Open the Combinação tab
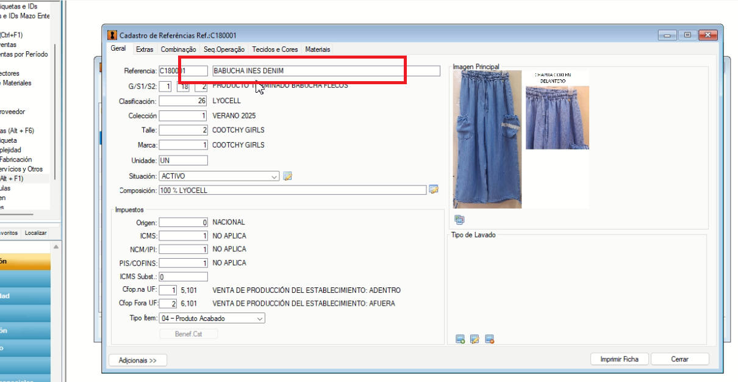This screenshot has height=382, width=738. pos(179,49)
